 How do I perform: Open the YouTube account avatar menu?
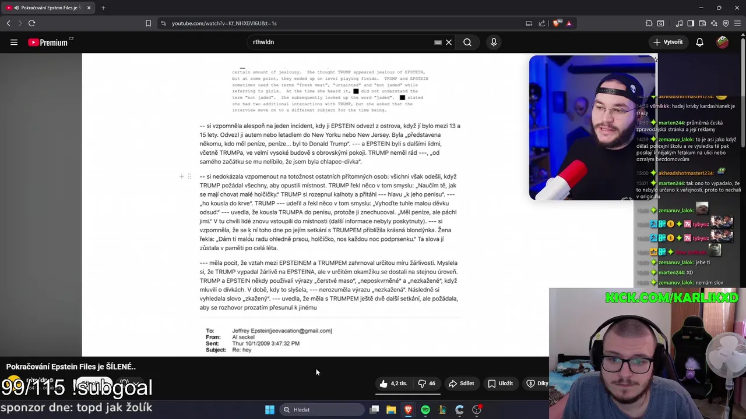coord(722,42)
